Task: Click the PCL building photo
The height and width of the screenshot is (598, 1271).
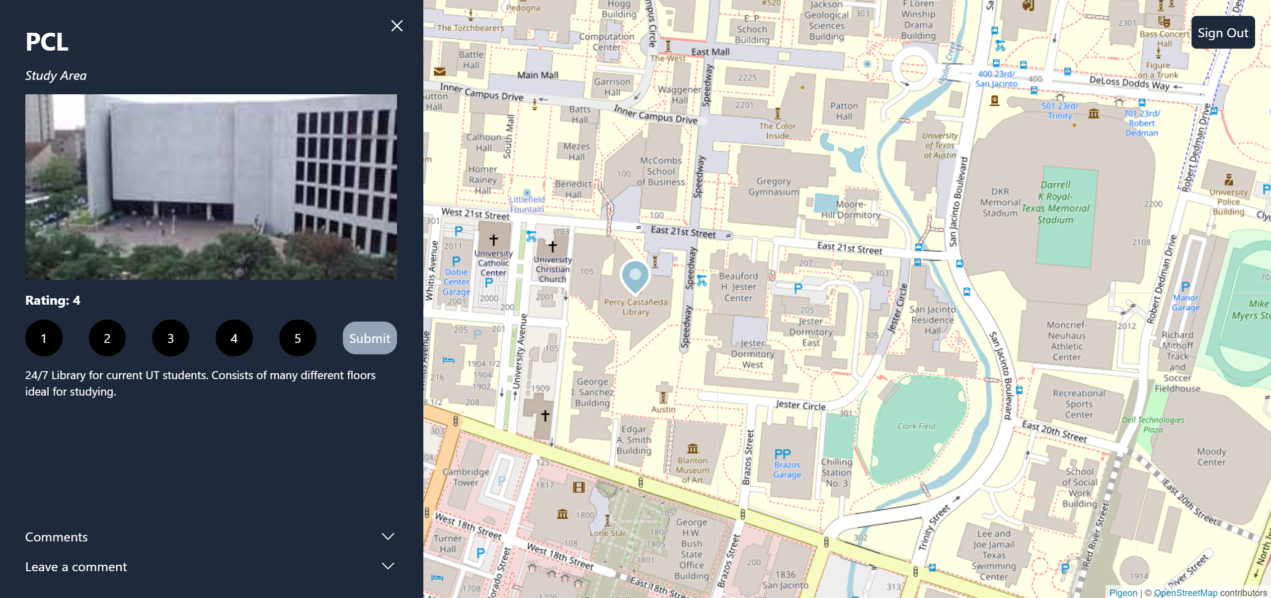Action: 211,187
